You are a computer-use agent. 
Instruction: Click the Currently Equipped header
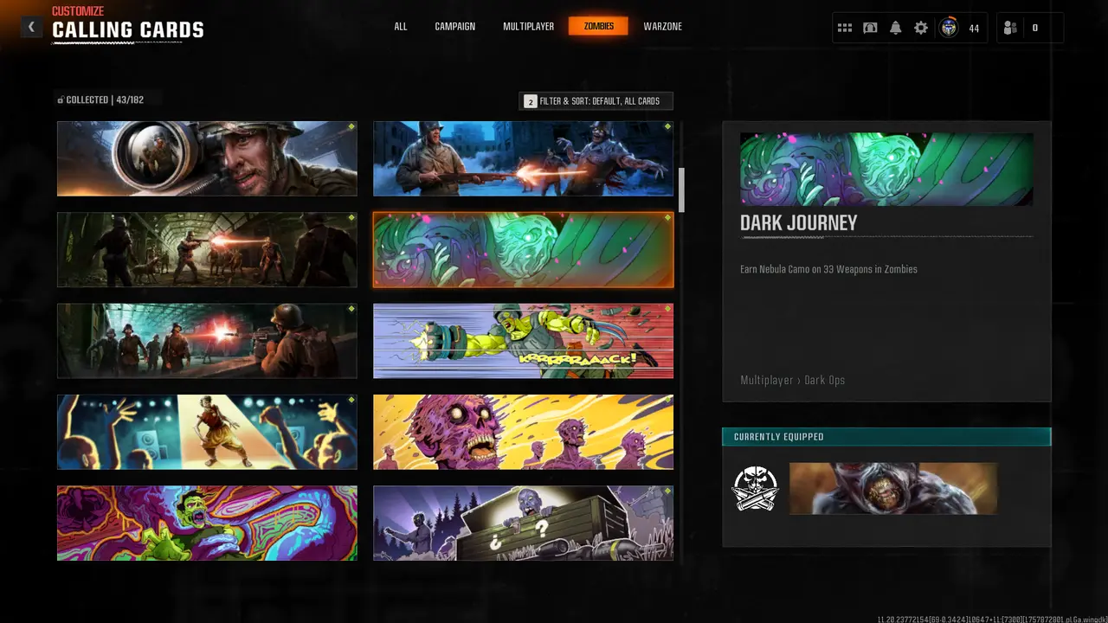click(886, 437)
